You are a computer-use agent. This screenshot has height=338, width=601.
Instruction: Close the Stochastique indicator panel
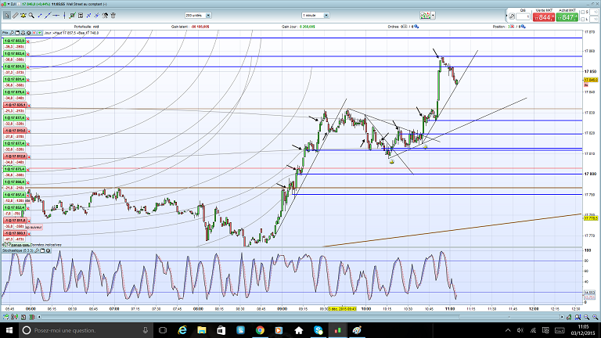pos(49,250)
